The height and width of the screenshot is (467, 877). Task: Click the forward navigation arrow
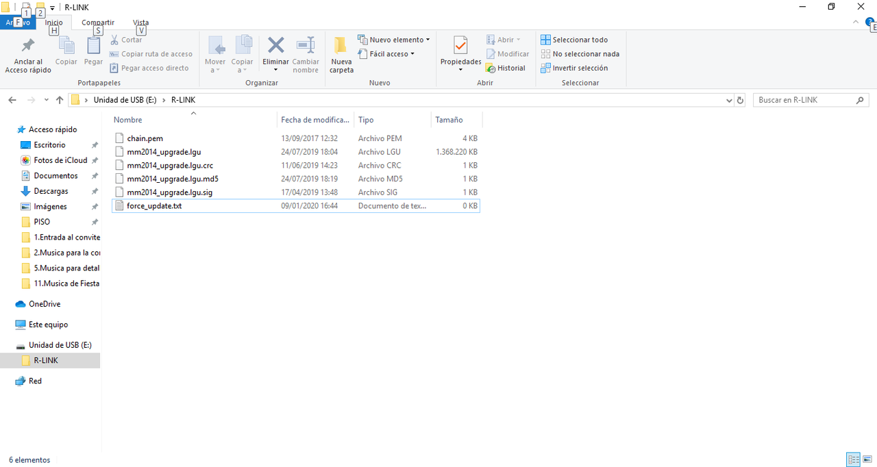click(31, 100)
